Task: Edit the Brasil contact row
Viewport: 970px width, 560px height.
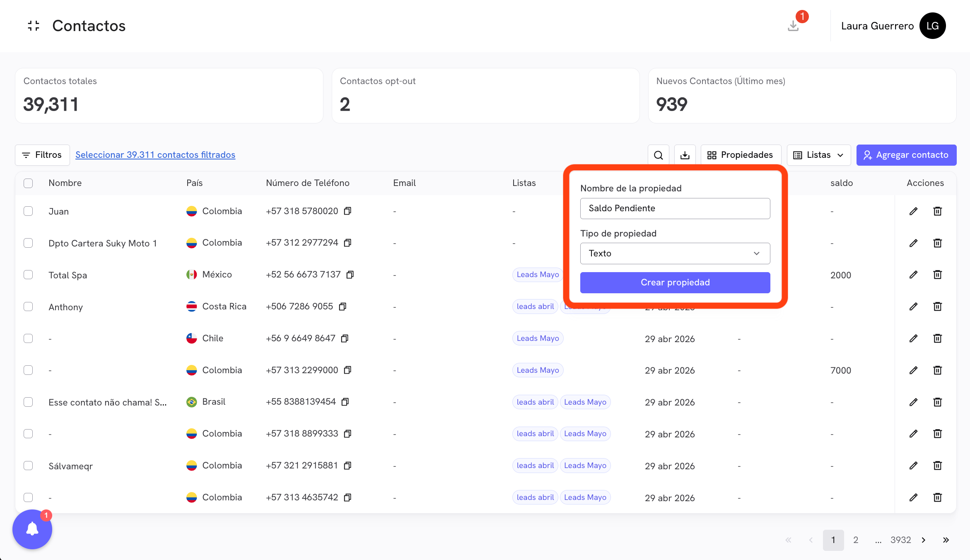Action: tap(913, 402)
